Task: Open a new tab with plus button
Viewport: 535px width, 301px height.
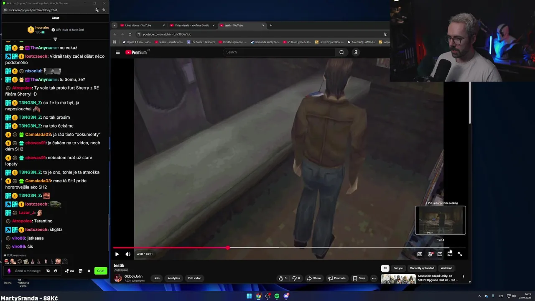Action: coord(270,26)
